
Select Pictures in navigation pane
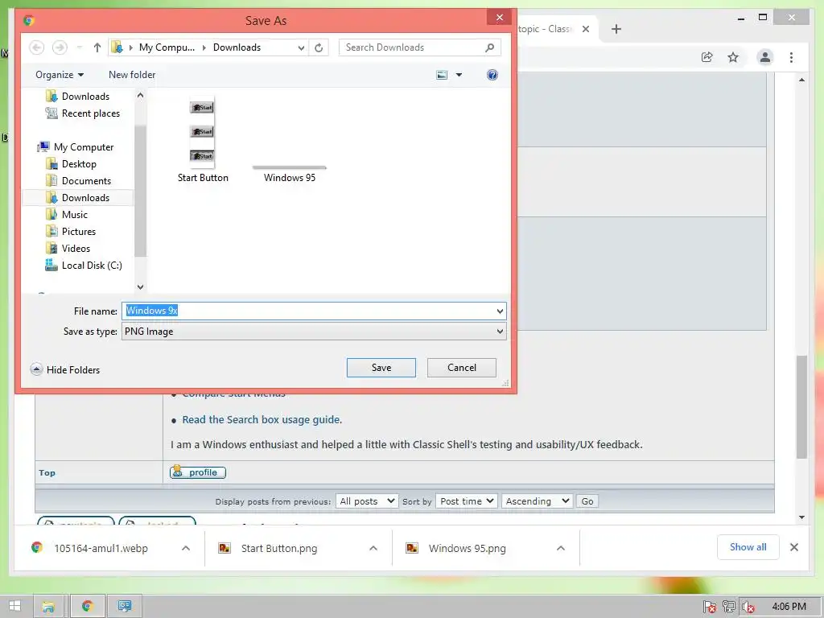pos(71,231)
